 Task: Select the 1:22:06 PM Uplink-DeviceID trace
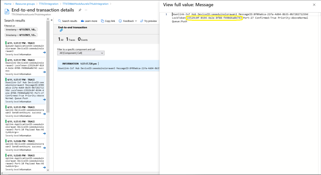point(24,145)
